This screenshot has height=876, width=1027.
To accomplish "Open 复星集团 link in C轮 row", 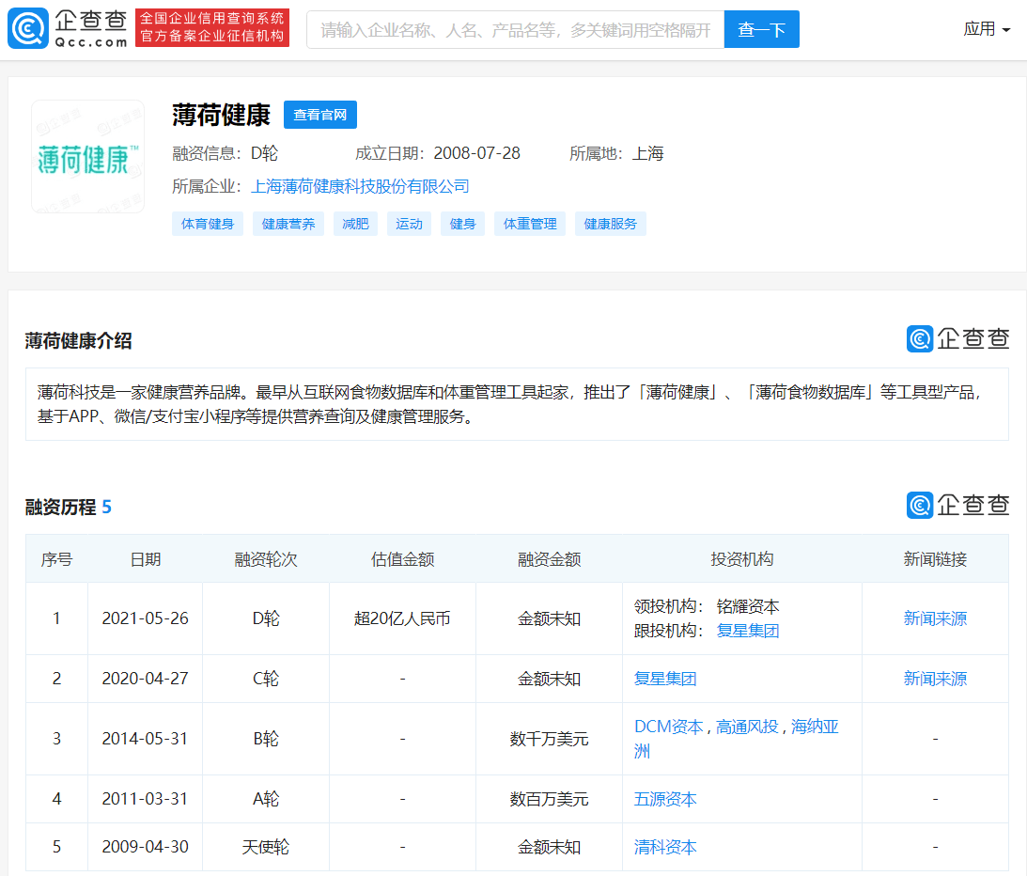I will click(x=665, y=679).
